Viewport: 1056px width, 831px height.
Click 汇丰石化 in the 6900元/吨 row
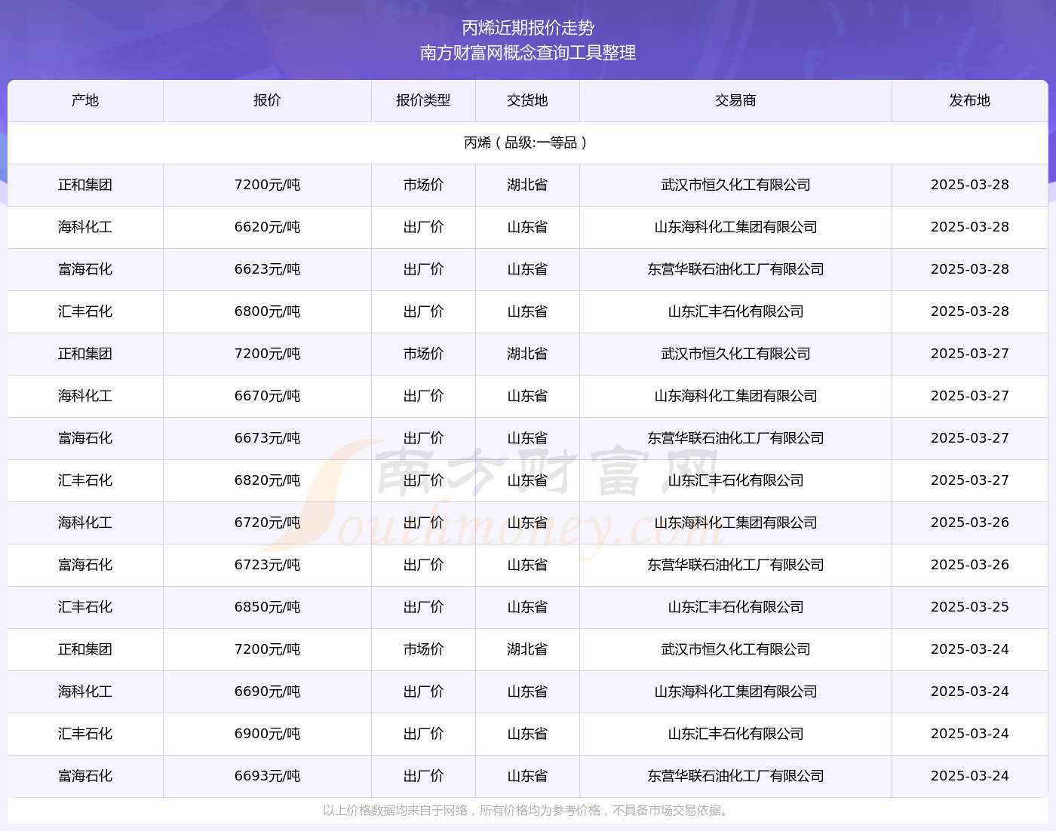coord(85,734)
